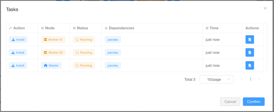274x112 pixels.
Task: View log document for Worker 02 task
Action: point(250,52)
